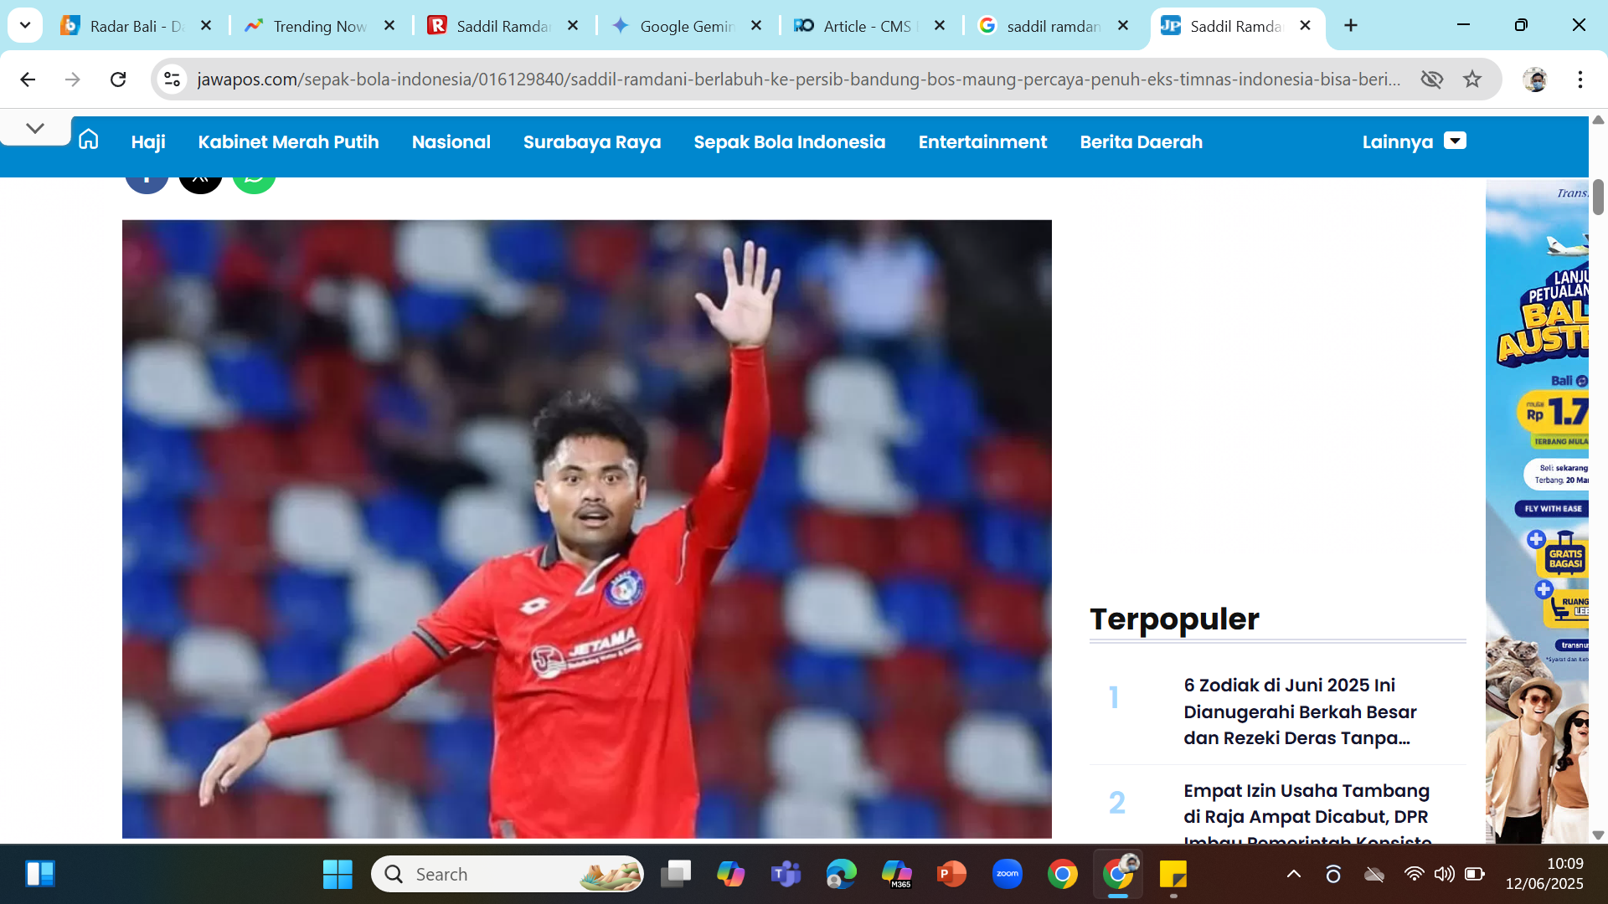Open Microsoft Teams from the taskbar
Screen dimensions: 1608x904
click(786, 874)
